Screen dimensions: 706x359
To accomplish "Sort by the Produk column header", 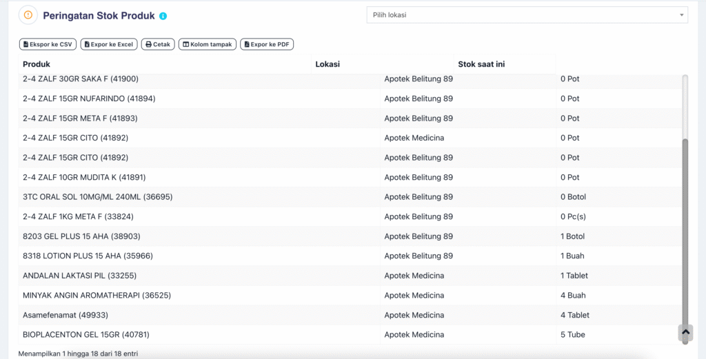I will point(37,65).
